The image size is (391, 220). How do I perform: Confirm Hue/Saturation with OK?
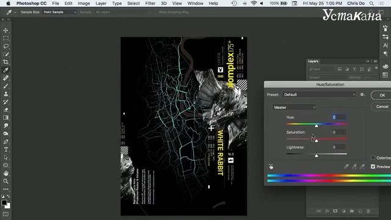(382, 95)
